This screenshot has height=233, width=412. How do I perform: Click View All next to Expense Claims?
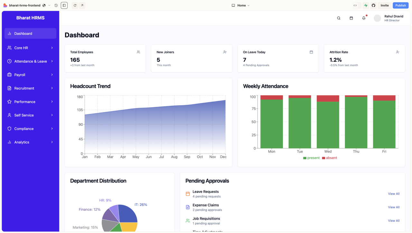[393, 207]
